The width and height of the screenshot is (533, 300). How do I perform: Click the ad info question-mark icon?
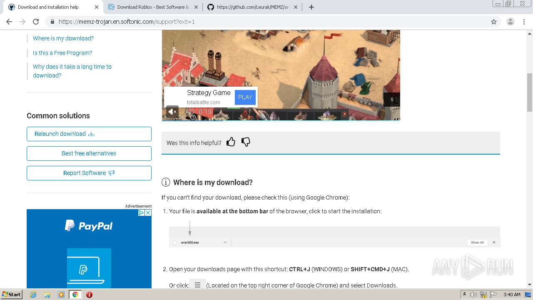tap(193, 117)
